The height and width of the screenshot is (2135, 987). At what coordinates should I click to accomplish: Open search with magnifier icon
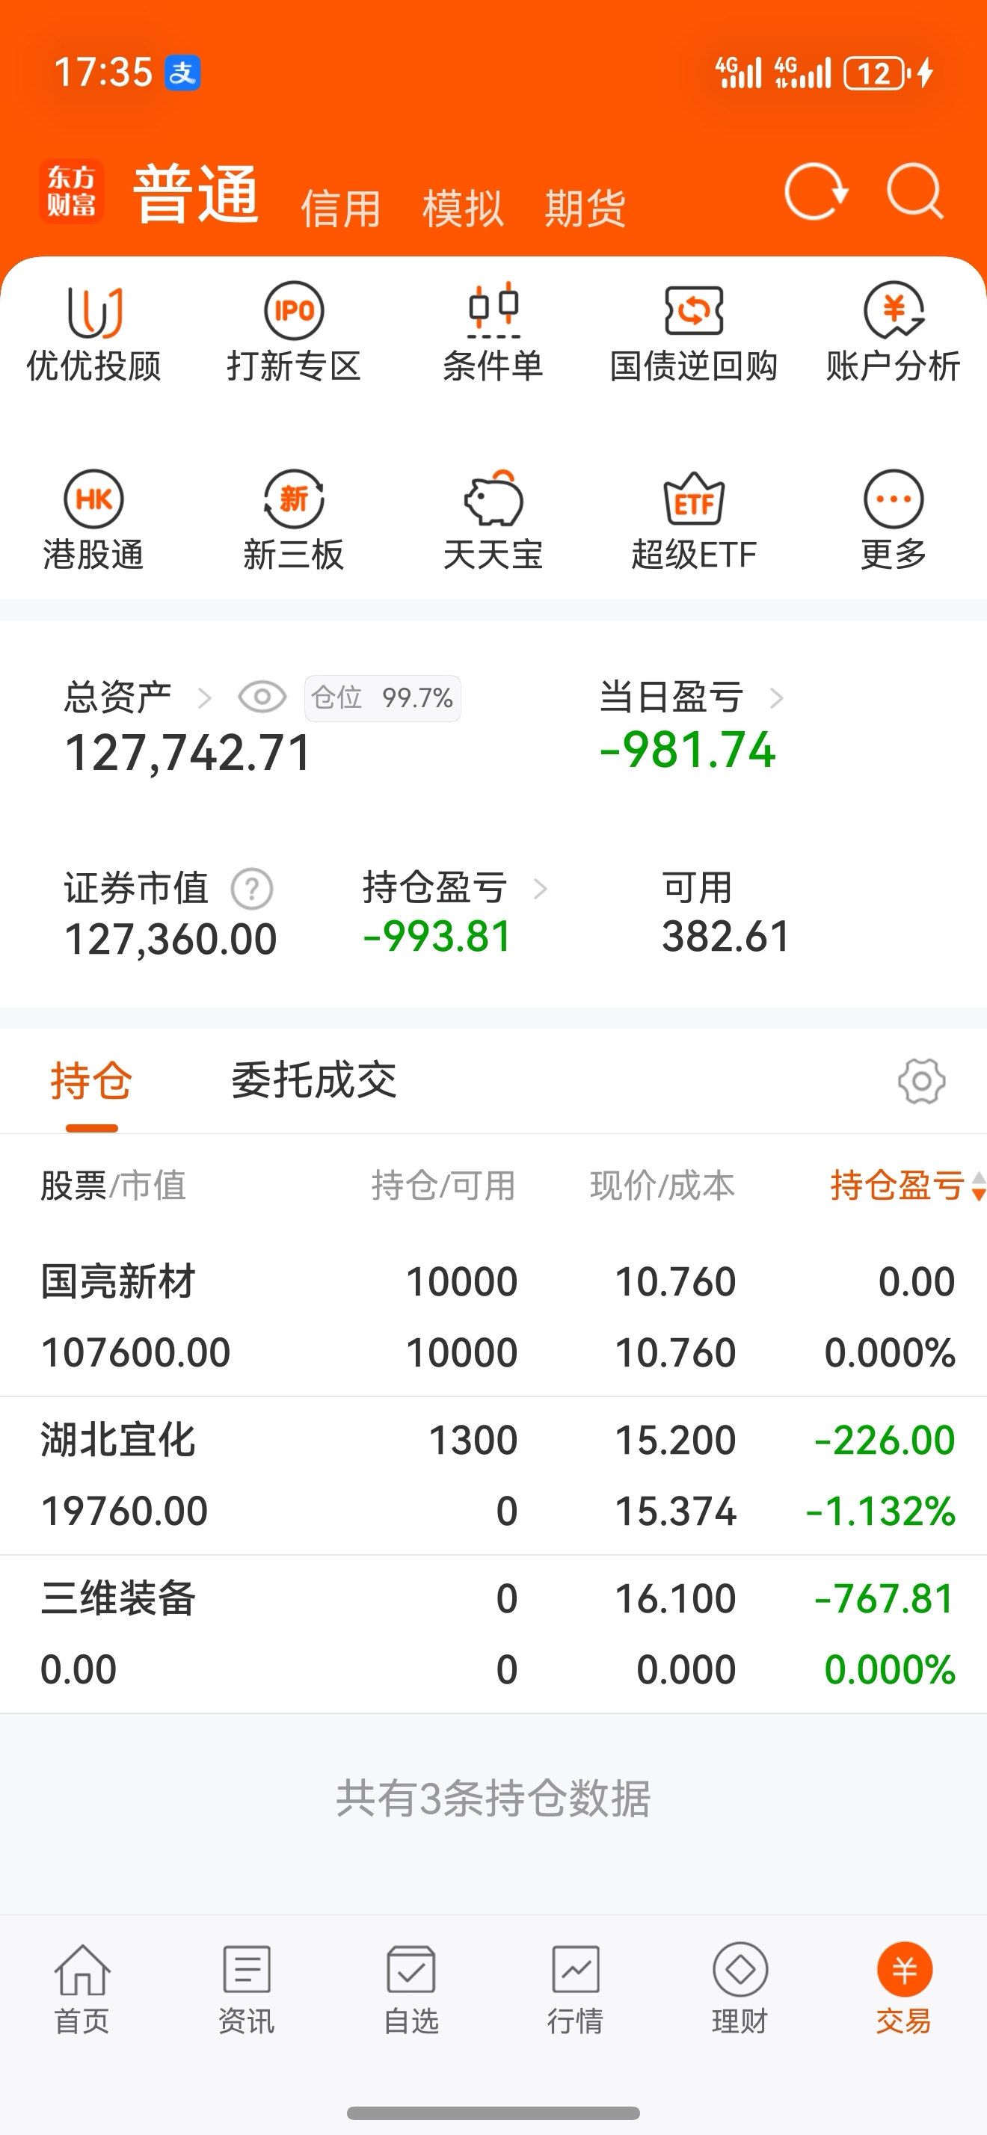tap(915, 191)
